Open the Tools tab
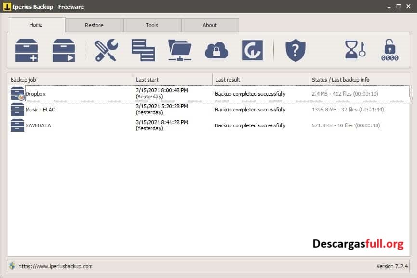This screenshot has height=278, width=417. [152, 25]
